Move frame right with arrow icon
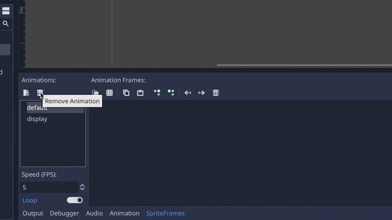The image size is (392, 220). (202, 93)
